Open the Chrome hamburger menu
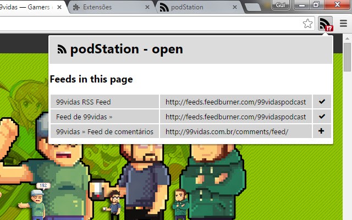Viewport: 352px width, 220px height. (343, 23)
